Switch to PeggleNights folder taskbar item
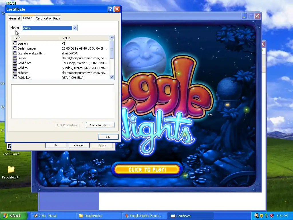This screenshot has width=293, height=220. tap(99, 216)
